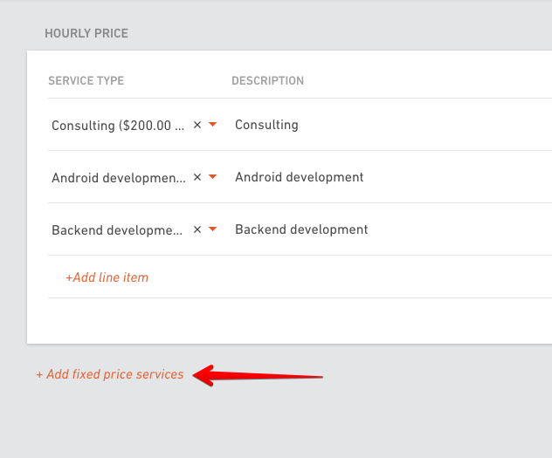Open the Consulting service type dropdown arrow
This screenshot has width=552, height=458.
[x=212, y=125]
